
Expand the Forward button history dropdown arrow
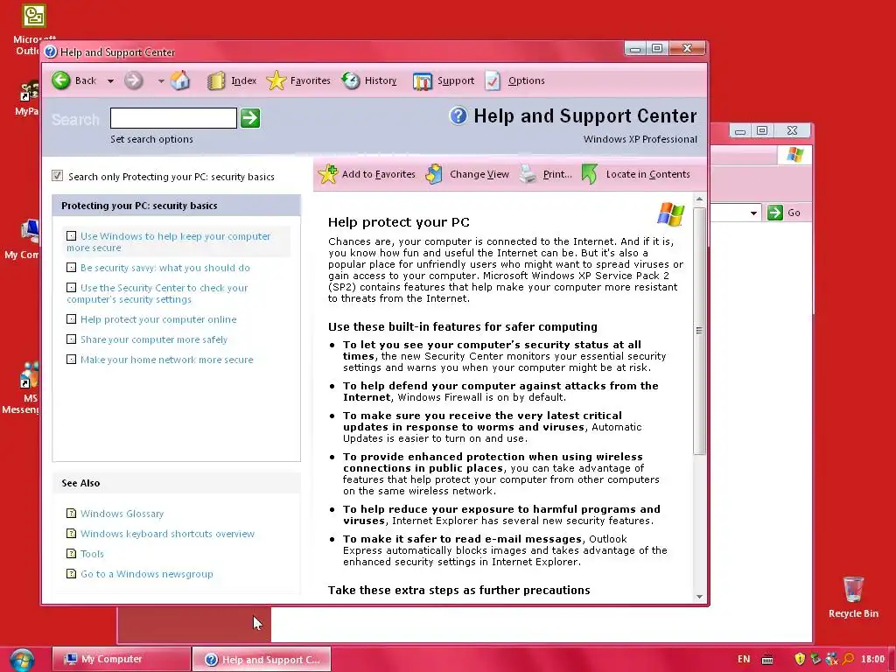pyautogui.click(x=161, y=81)
